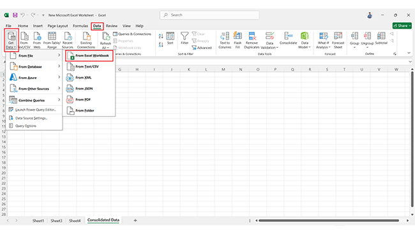Screen dimensions: 415x234
Task: Open the Data Model menu
Action: [x=305, y=40]
